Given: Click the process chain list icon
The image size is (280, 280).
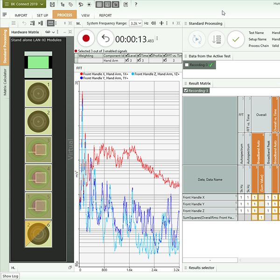Looking at the screenshot, I should click(216, 39).
